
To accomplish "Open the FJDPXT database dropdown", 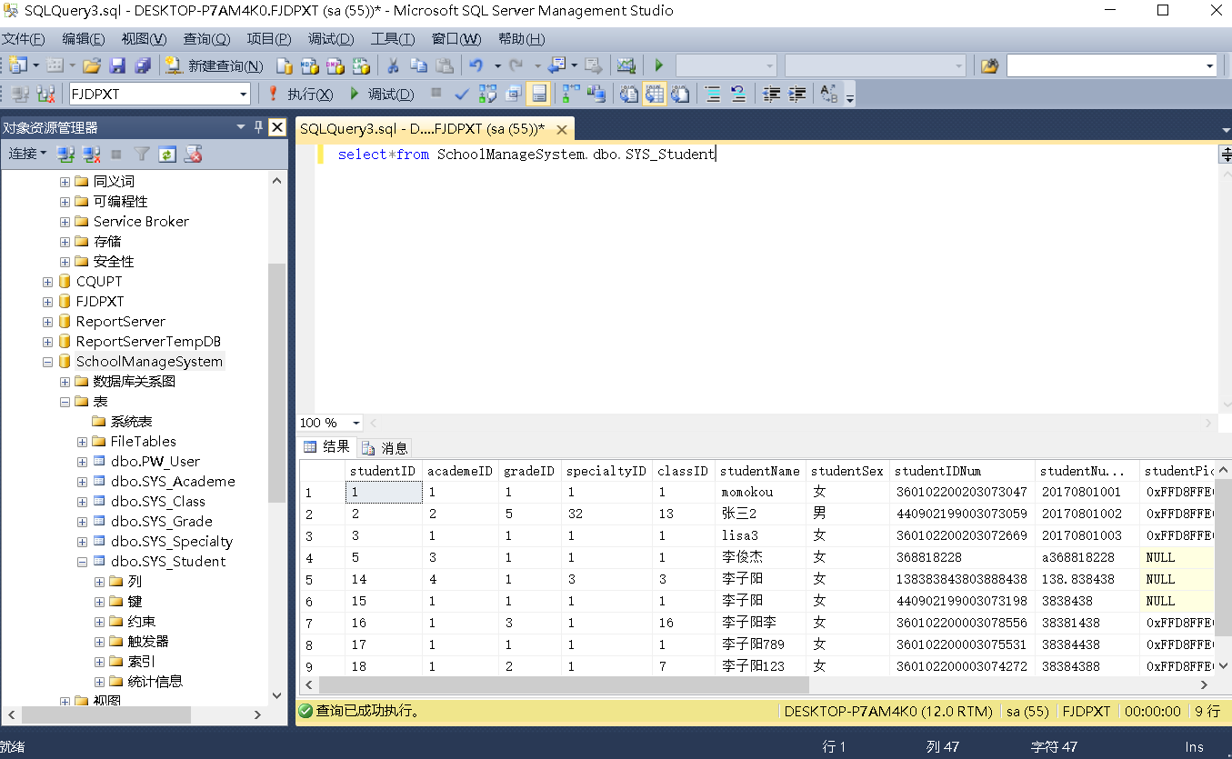I will pos(243,94).
